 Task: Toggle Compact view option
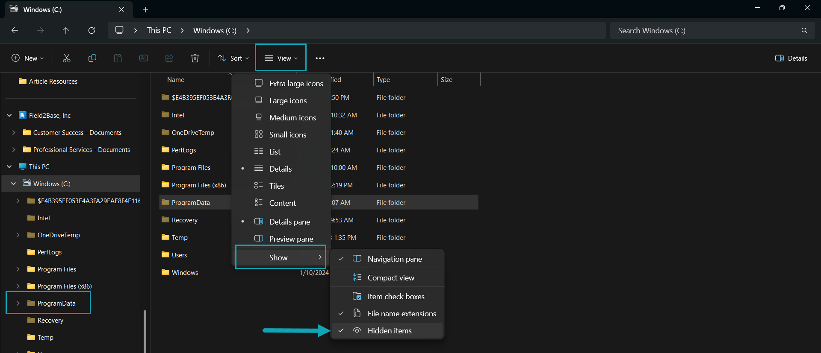point(387,277)
